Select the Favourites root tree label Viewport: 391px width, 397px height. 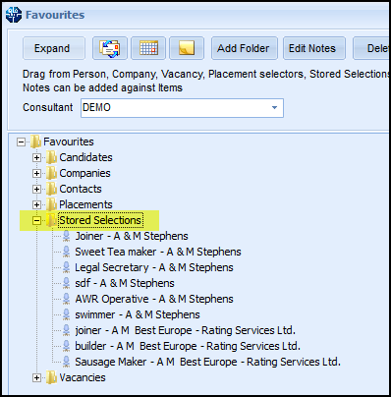tap(69, 142)
